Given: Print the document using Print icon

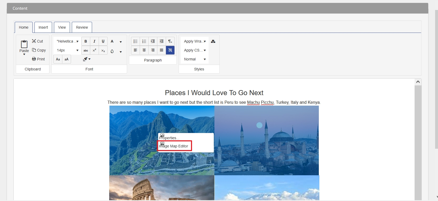Looking at the screenshot, I should click(38, 59).
